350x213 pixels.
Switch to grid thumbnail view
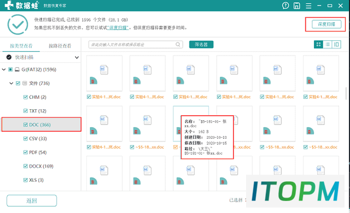pos(318,44)
